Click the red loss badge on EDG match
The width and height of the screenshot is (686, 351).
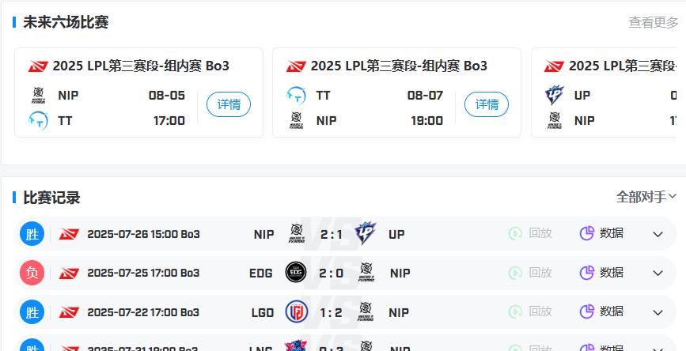tap(32, 273)
